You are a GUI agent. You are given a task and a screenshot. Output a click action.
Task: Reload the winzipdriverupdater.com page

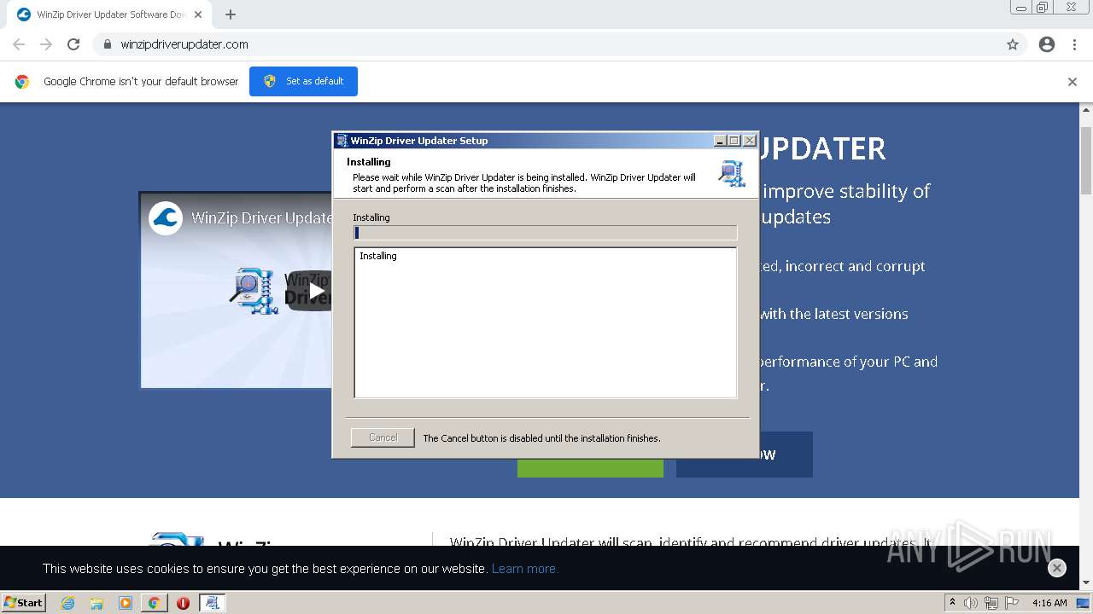pyautogui.click(x=73, y=44)
